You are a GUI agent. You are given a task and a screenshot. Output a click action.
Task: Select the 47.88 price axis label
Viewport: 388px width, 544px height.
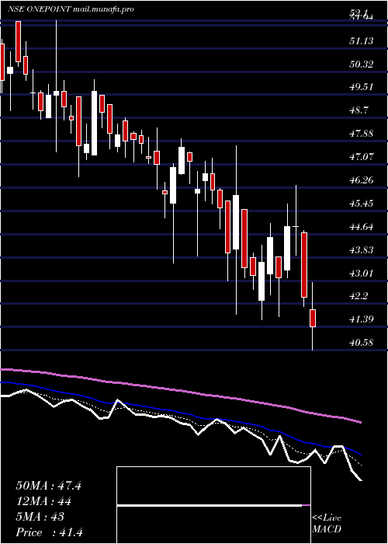[x=362, y=134]
